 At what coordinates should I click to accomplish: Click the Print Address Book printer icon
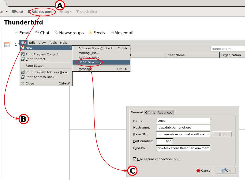click(x=23, y=77)
